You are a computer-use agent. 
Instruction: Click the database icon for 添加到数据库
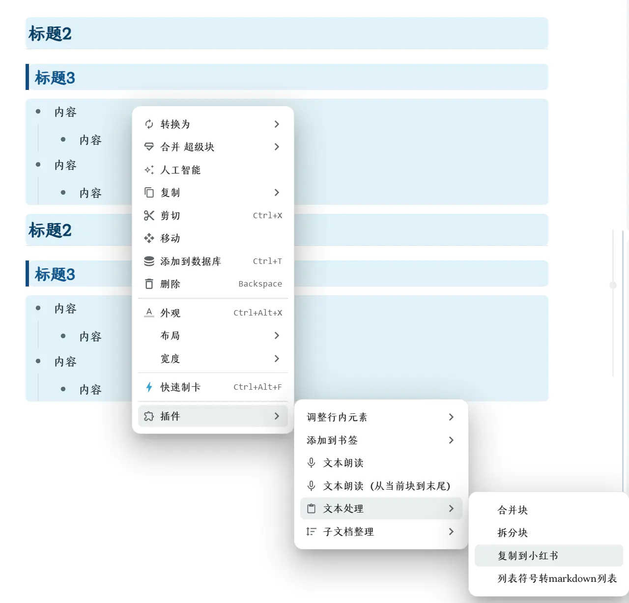pyautogui.click(x=149, y=261)
